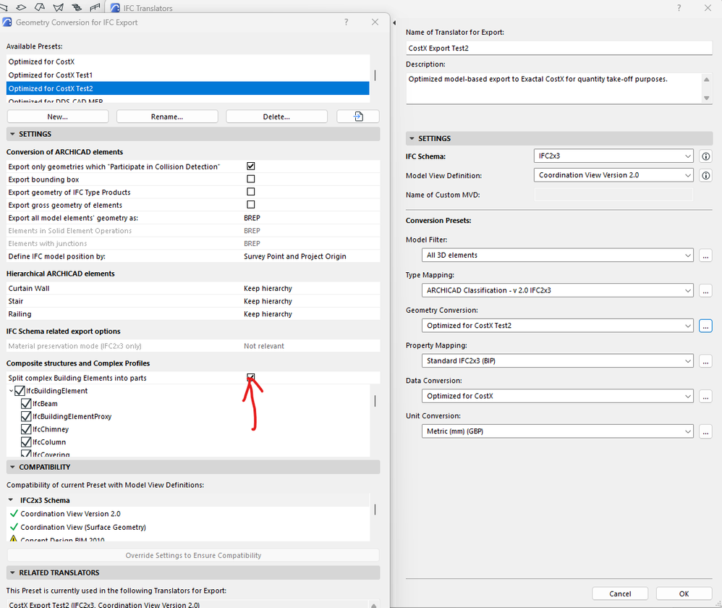Image resolution: width=722 pixels, height=608 pixels.
Task: Click OK in IFC Translators
Action: tap(684, 594)
